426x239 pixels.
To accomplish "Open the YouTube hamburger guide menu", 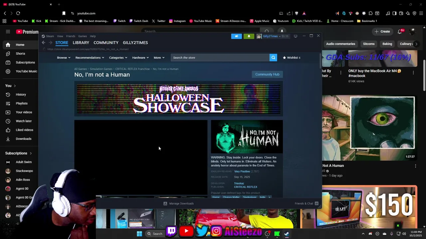I will pyautogui.click(x=8, y=32).
